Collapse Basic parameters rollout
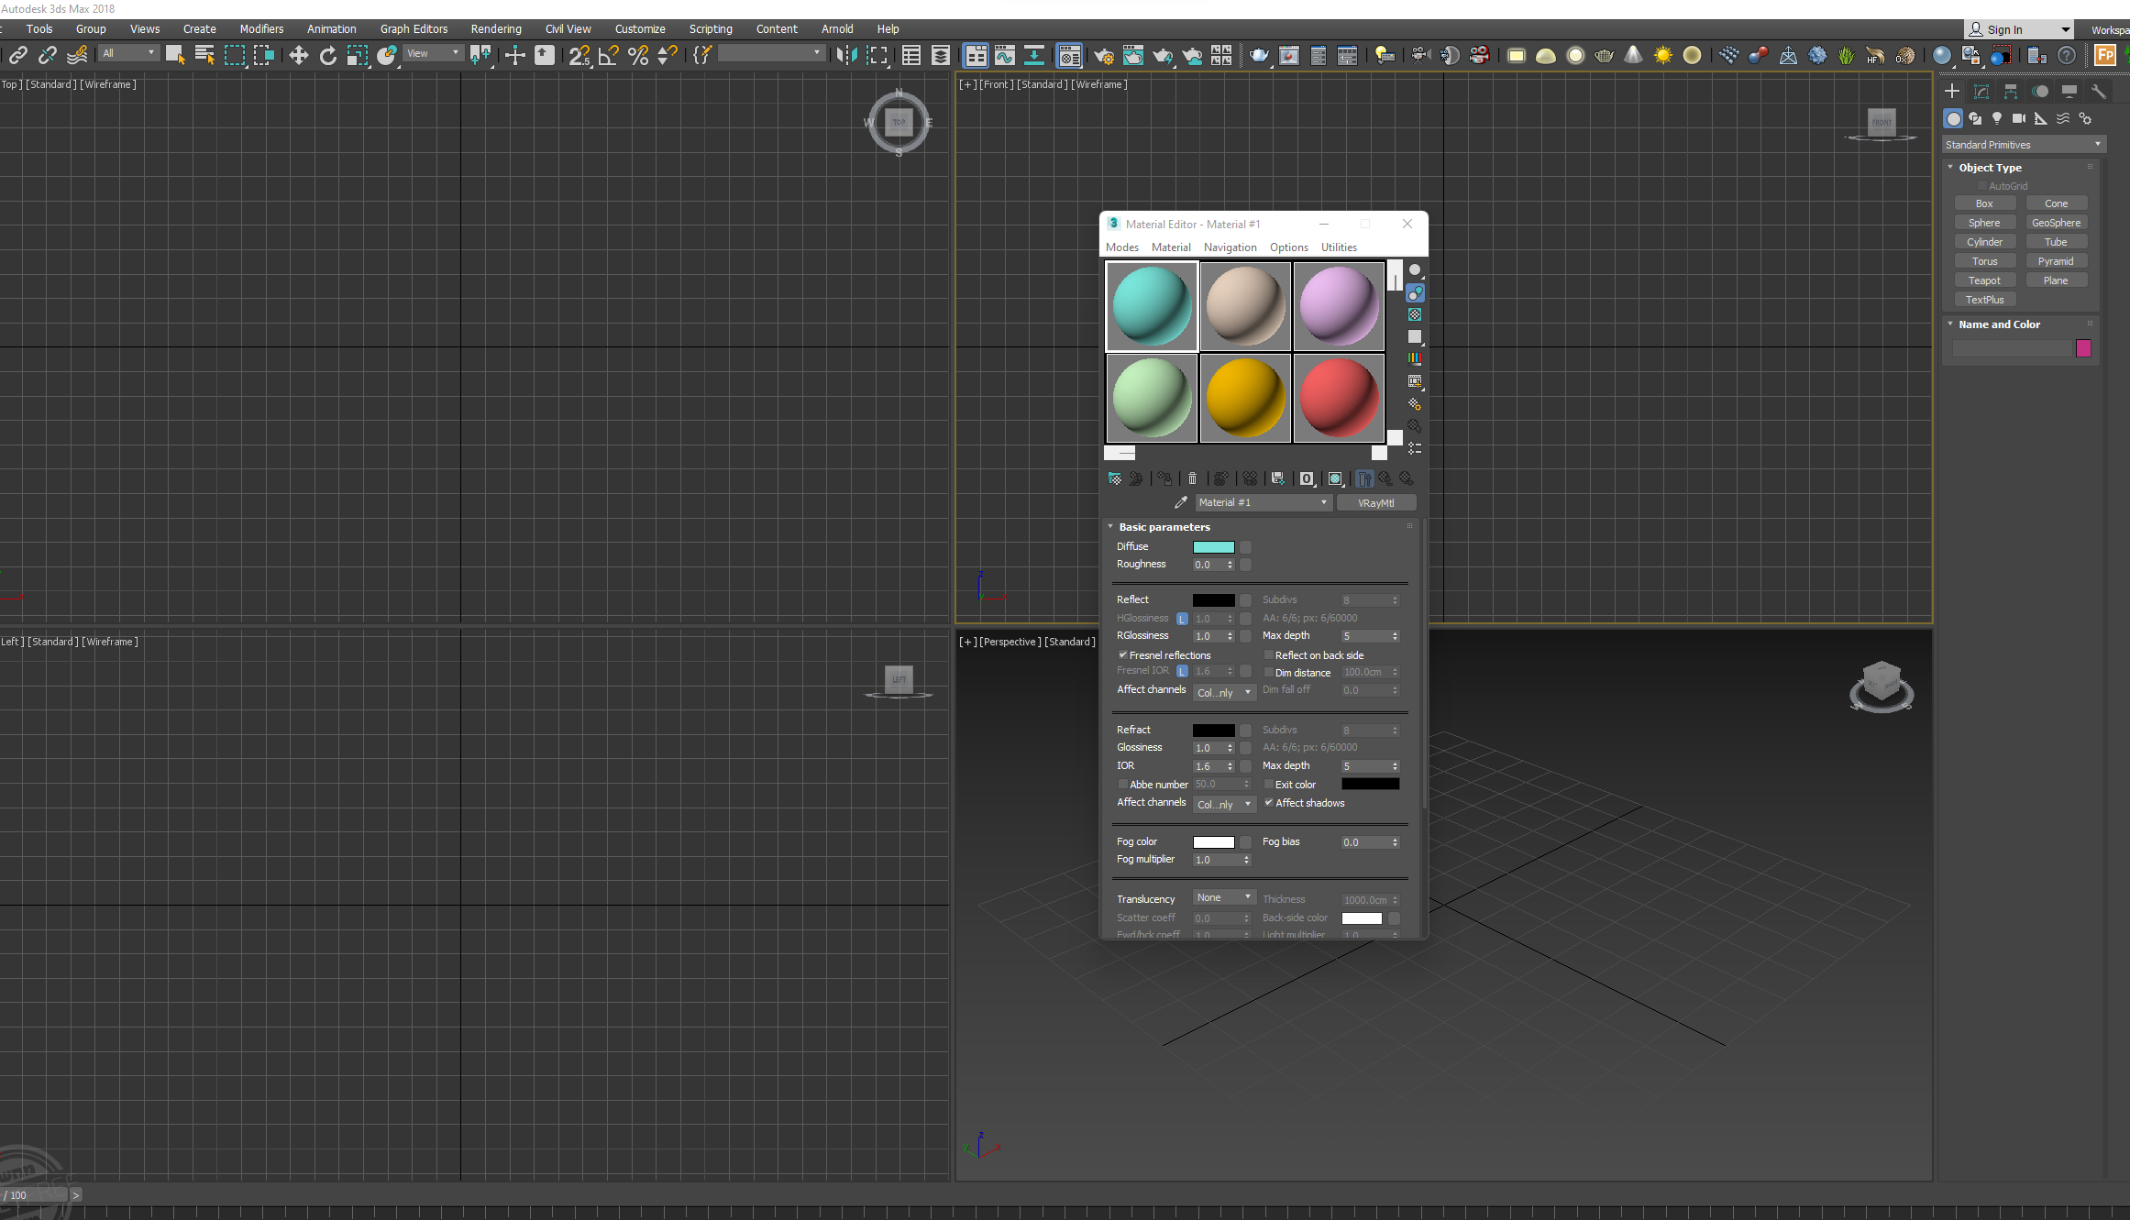Viewport: 2130px width, 1220px height. [x=1110, y=527]
